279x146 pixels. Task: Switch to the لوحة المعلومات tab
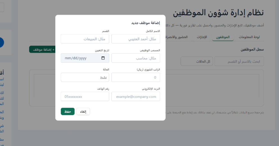[x=249, y=37]
